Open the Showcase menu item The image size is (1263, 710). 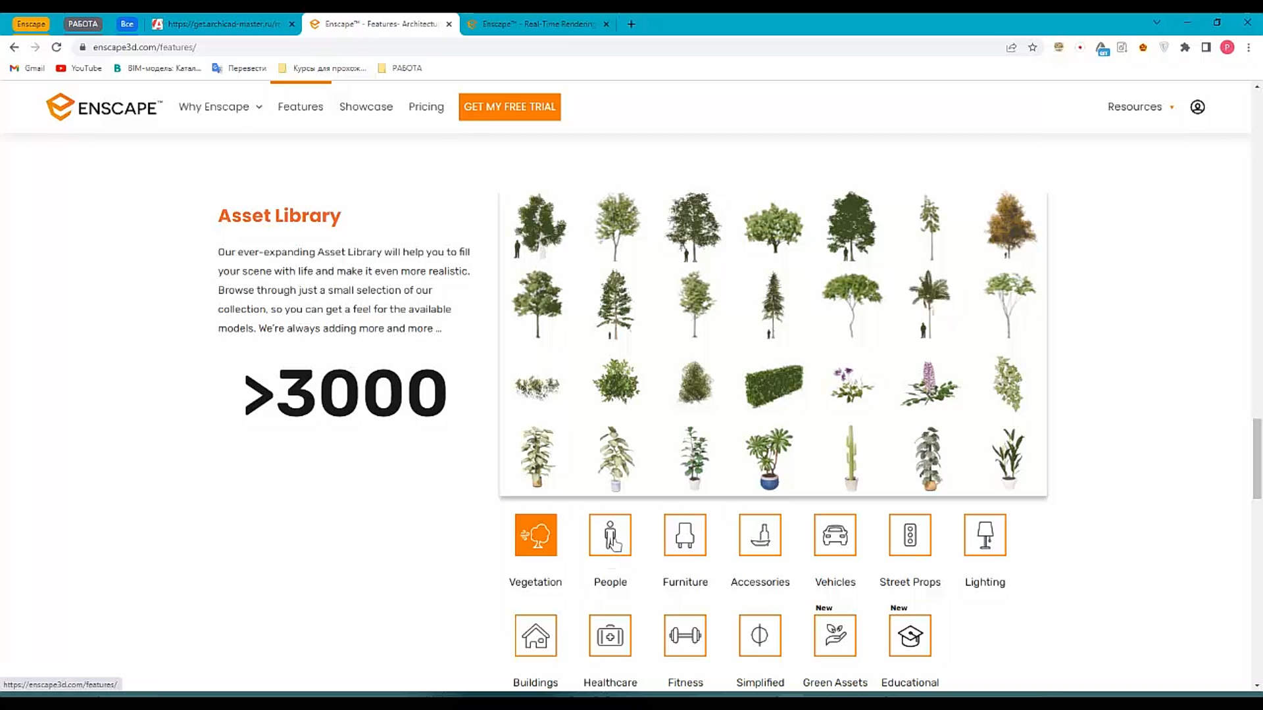click(x=366, y=107)
